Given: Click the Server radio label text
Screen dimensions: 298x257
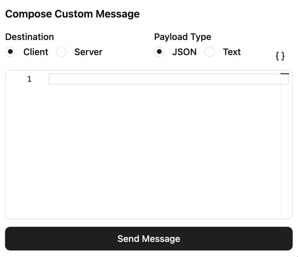Looking at the screenshot, I should pyautogui.click(x=88, y=52).
